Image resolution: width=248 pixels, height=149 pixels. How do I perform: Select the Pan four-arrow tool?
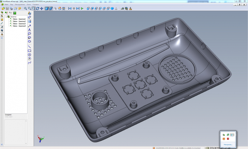41,9
